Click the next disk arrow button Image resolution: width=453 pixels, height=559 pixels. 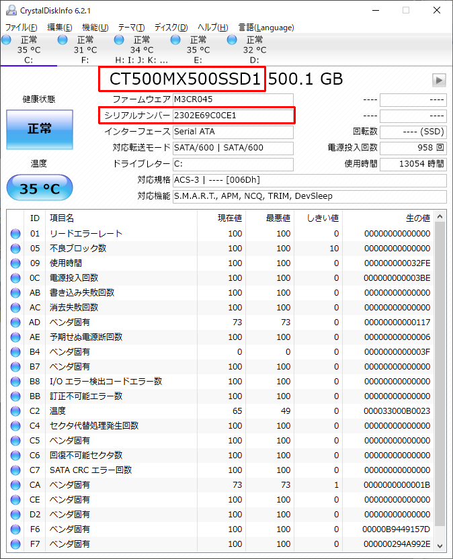(439, 80)
